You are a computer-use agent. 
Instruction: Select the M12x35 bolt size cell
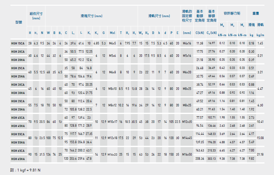tap(187, 122)
